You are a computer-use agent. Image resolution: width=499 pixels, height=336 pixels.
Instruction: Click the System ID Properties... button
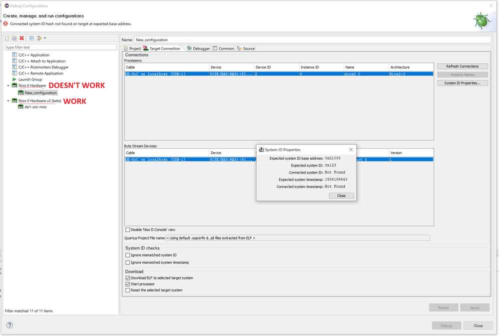(x=462, y=83)
